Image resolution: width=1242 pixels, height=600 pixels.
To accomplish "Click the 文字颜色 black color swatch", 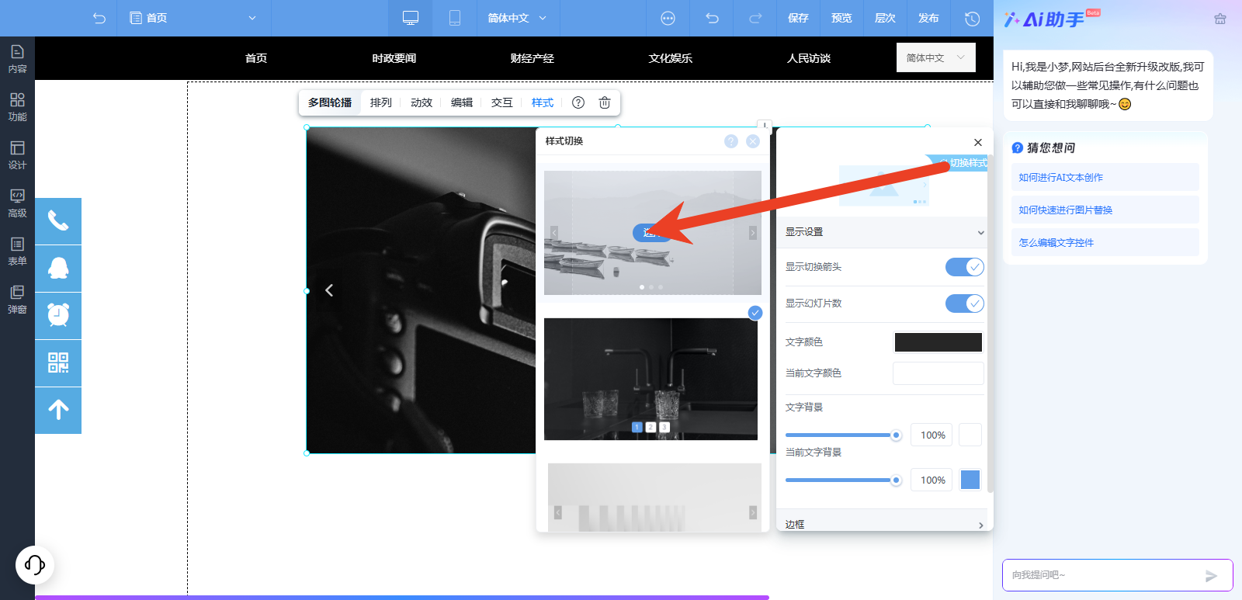I will (x=938, y=342).
